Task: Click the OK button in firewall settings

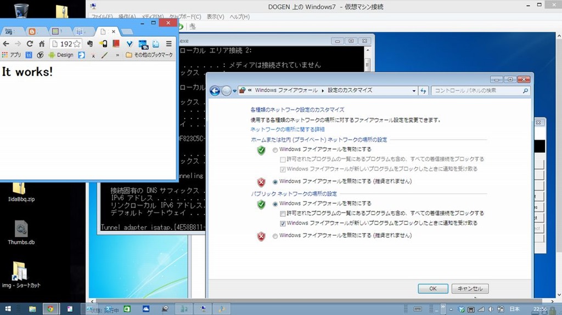Action: [432, 289]
